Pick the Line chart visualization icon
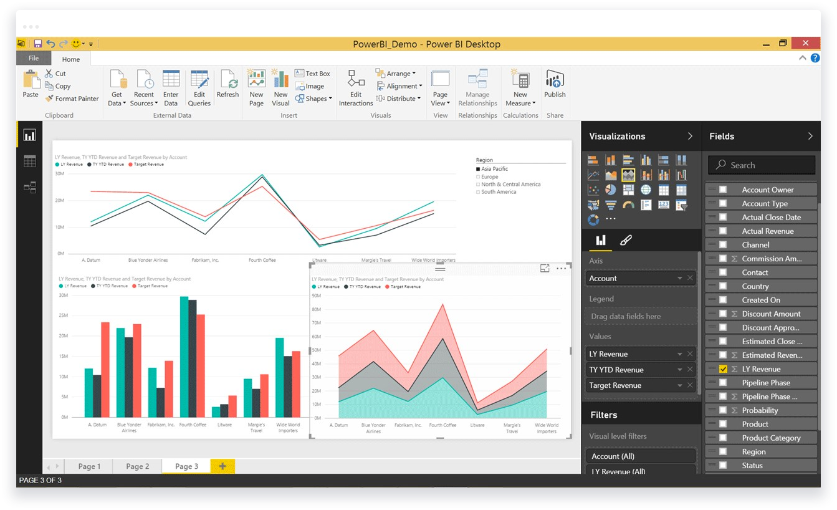 click(593, 175)
